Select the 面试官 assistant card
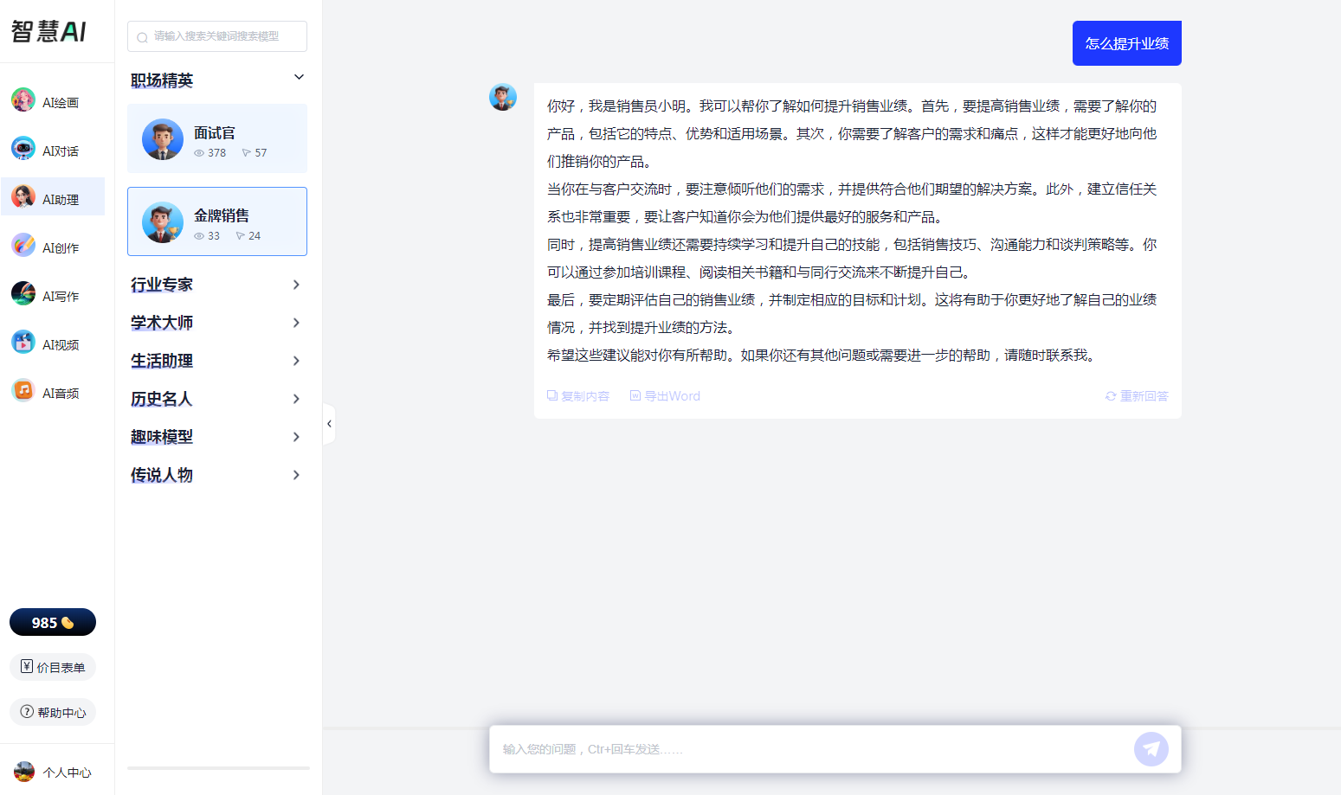The width and height of the screenshot is (1341, 795). tap(216, 138)
